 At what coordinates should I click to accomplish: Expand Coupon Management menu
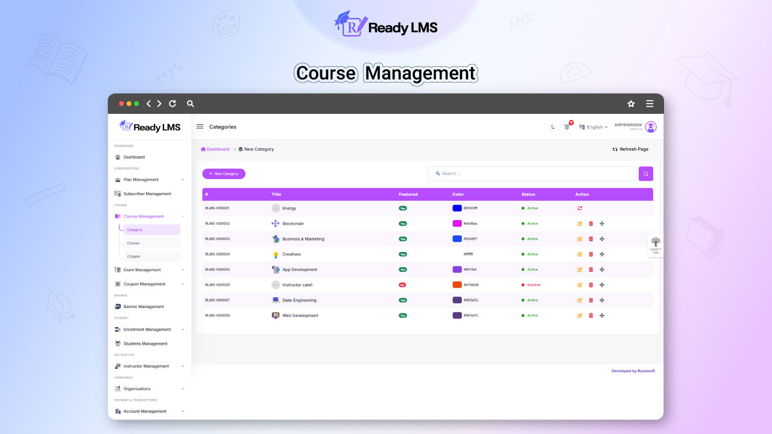150,284
